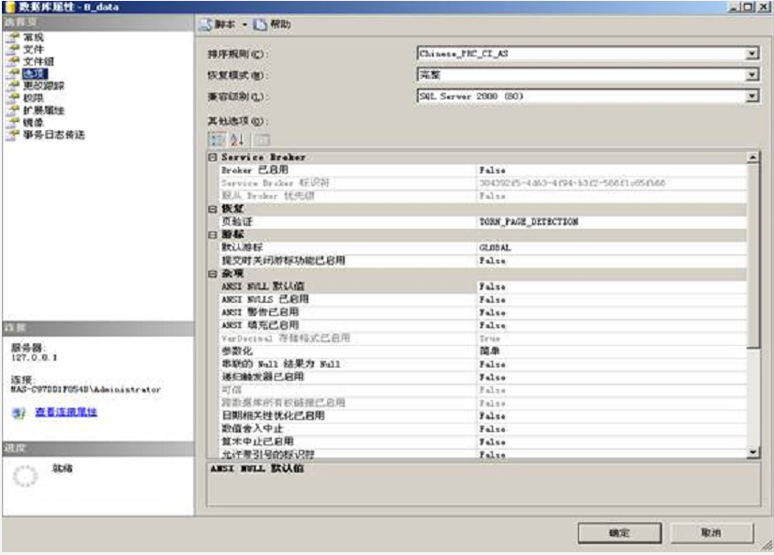The image size is (774, 555).
Task: Select 提交时关闭游标功能已启用 row
Action: [x=483, y=261]
